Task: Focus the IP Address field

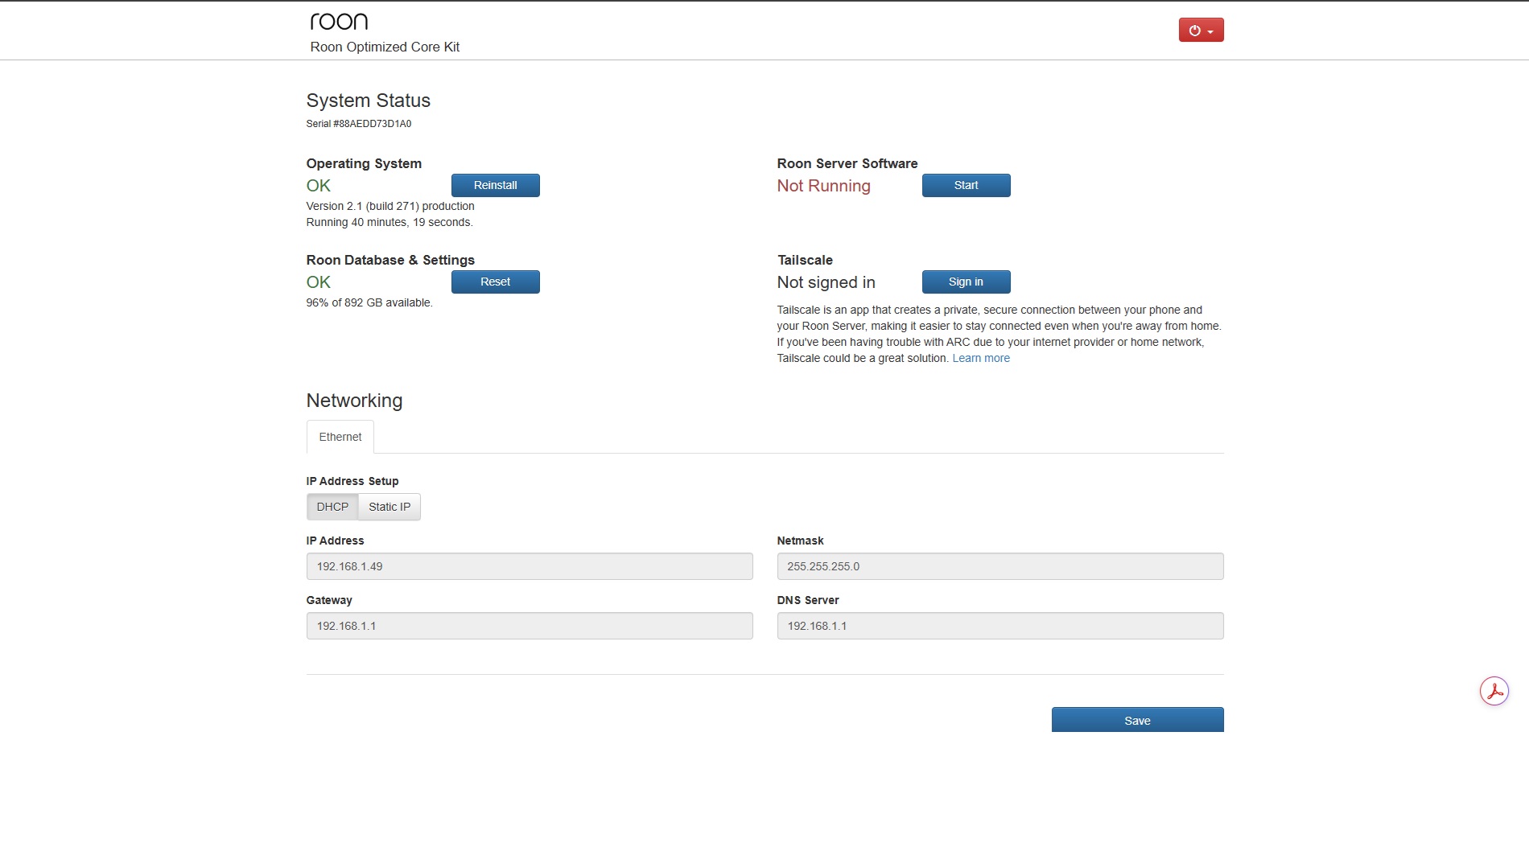Action: [530, 566]
